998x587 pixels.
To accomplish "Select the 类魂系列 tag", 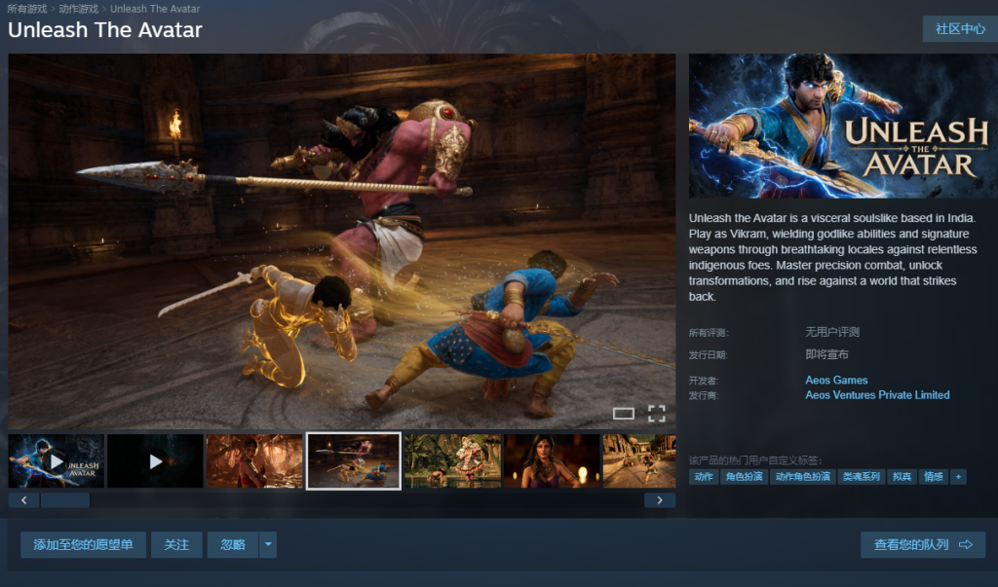I will (861, 477).
